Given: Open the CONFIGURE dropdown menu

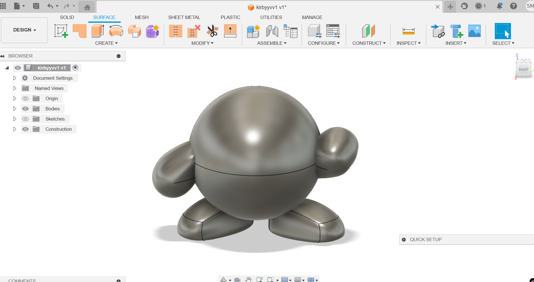Looking at the screenshot, I should [x=324, y=43].
